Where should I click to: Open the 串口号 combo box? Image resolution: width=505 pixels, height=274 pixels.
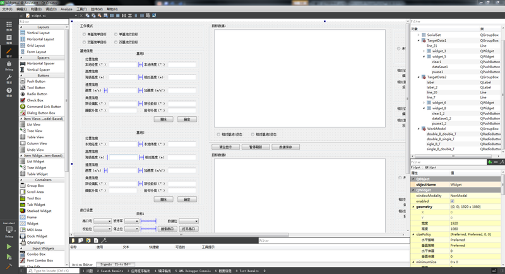pos(102,221)
